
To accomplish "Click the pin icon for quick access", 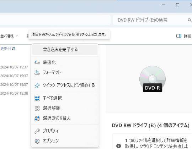I will tap(37, 85).
